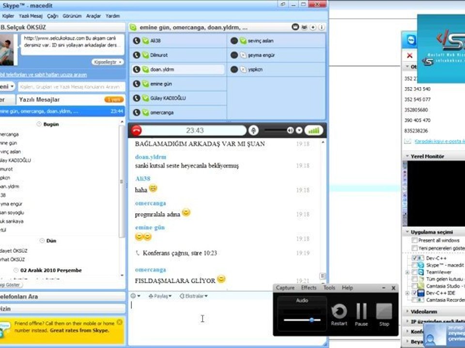465x348 pixels.
Task: Open conversation info with the i icon
Action: click(x=322, y=27)
